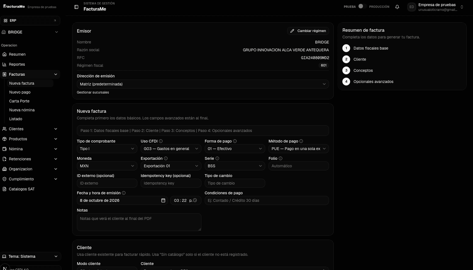Screen dimensions: 473x270
Task: Open the BRIDGE organization selector
Action: (x=30, y=32)
